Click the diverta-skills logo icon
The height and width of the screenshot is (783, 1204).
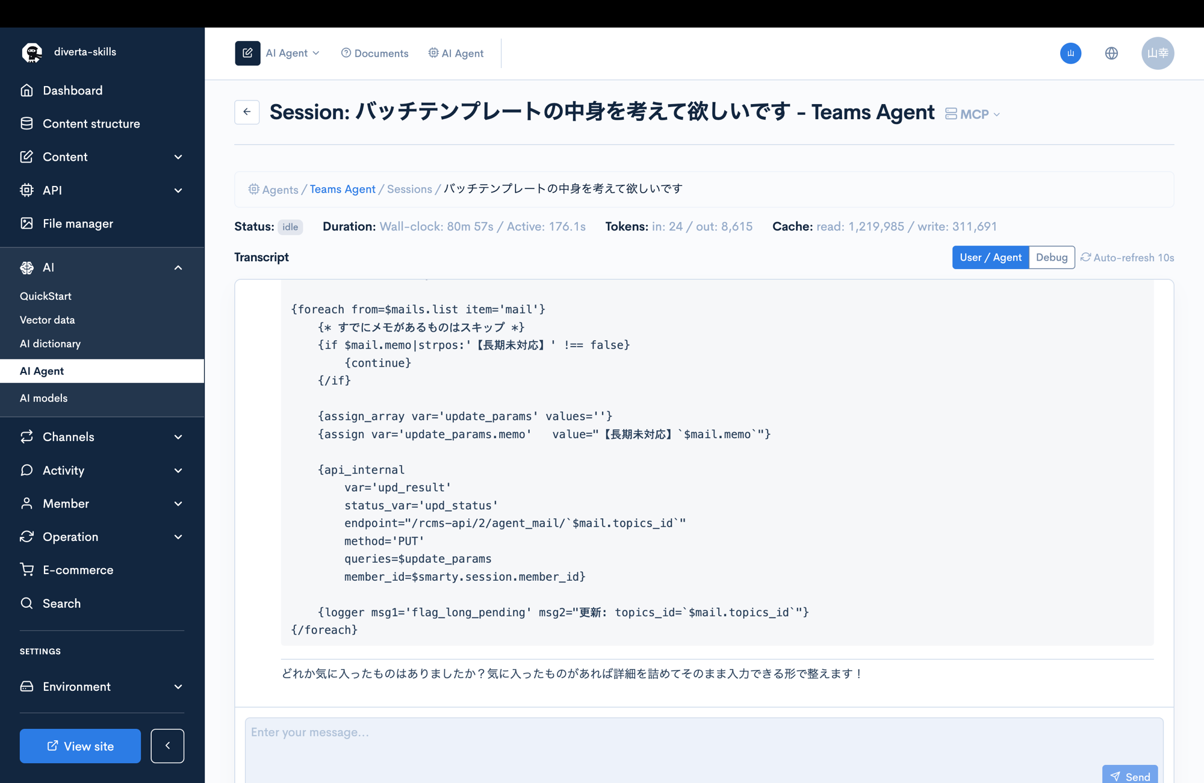[32, 52]
